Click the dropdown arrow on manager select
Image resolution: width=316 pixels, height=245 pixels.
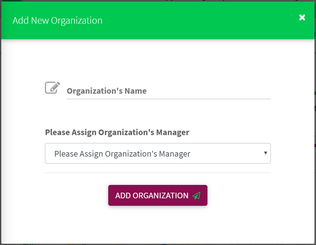265,153
